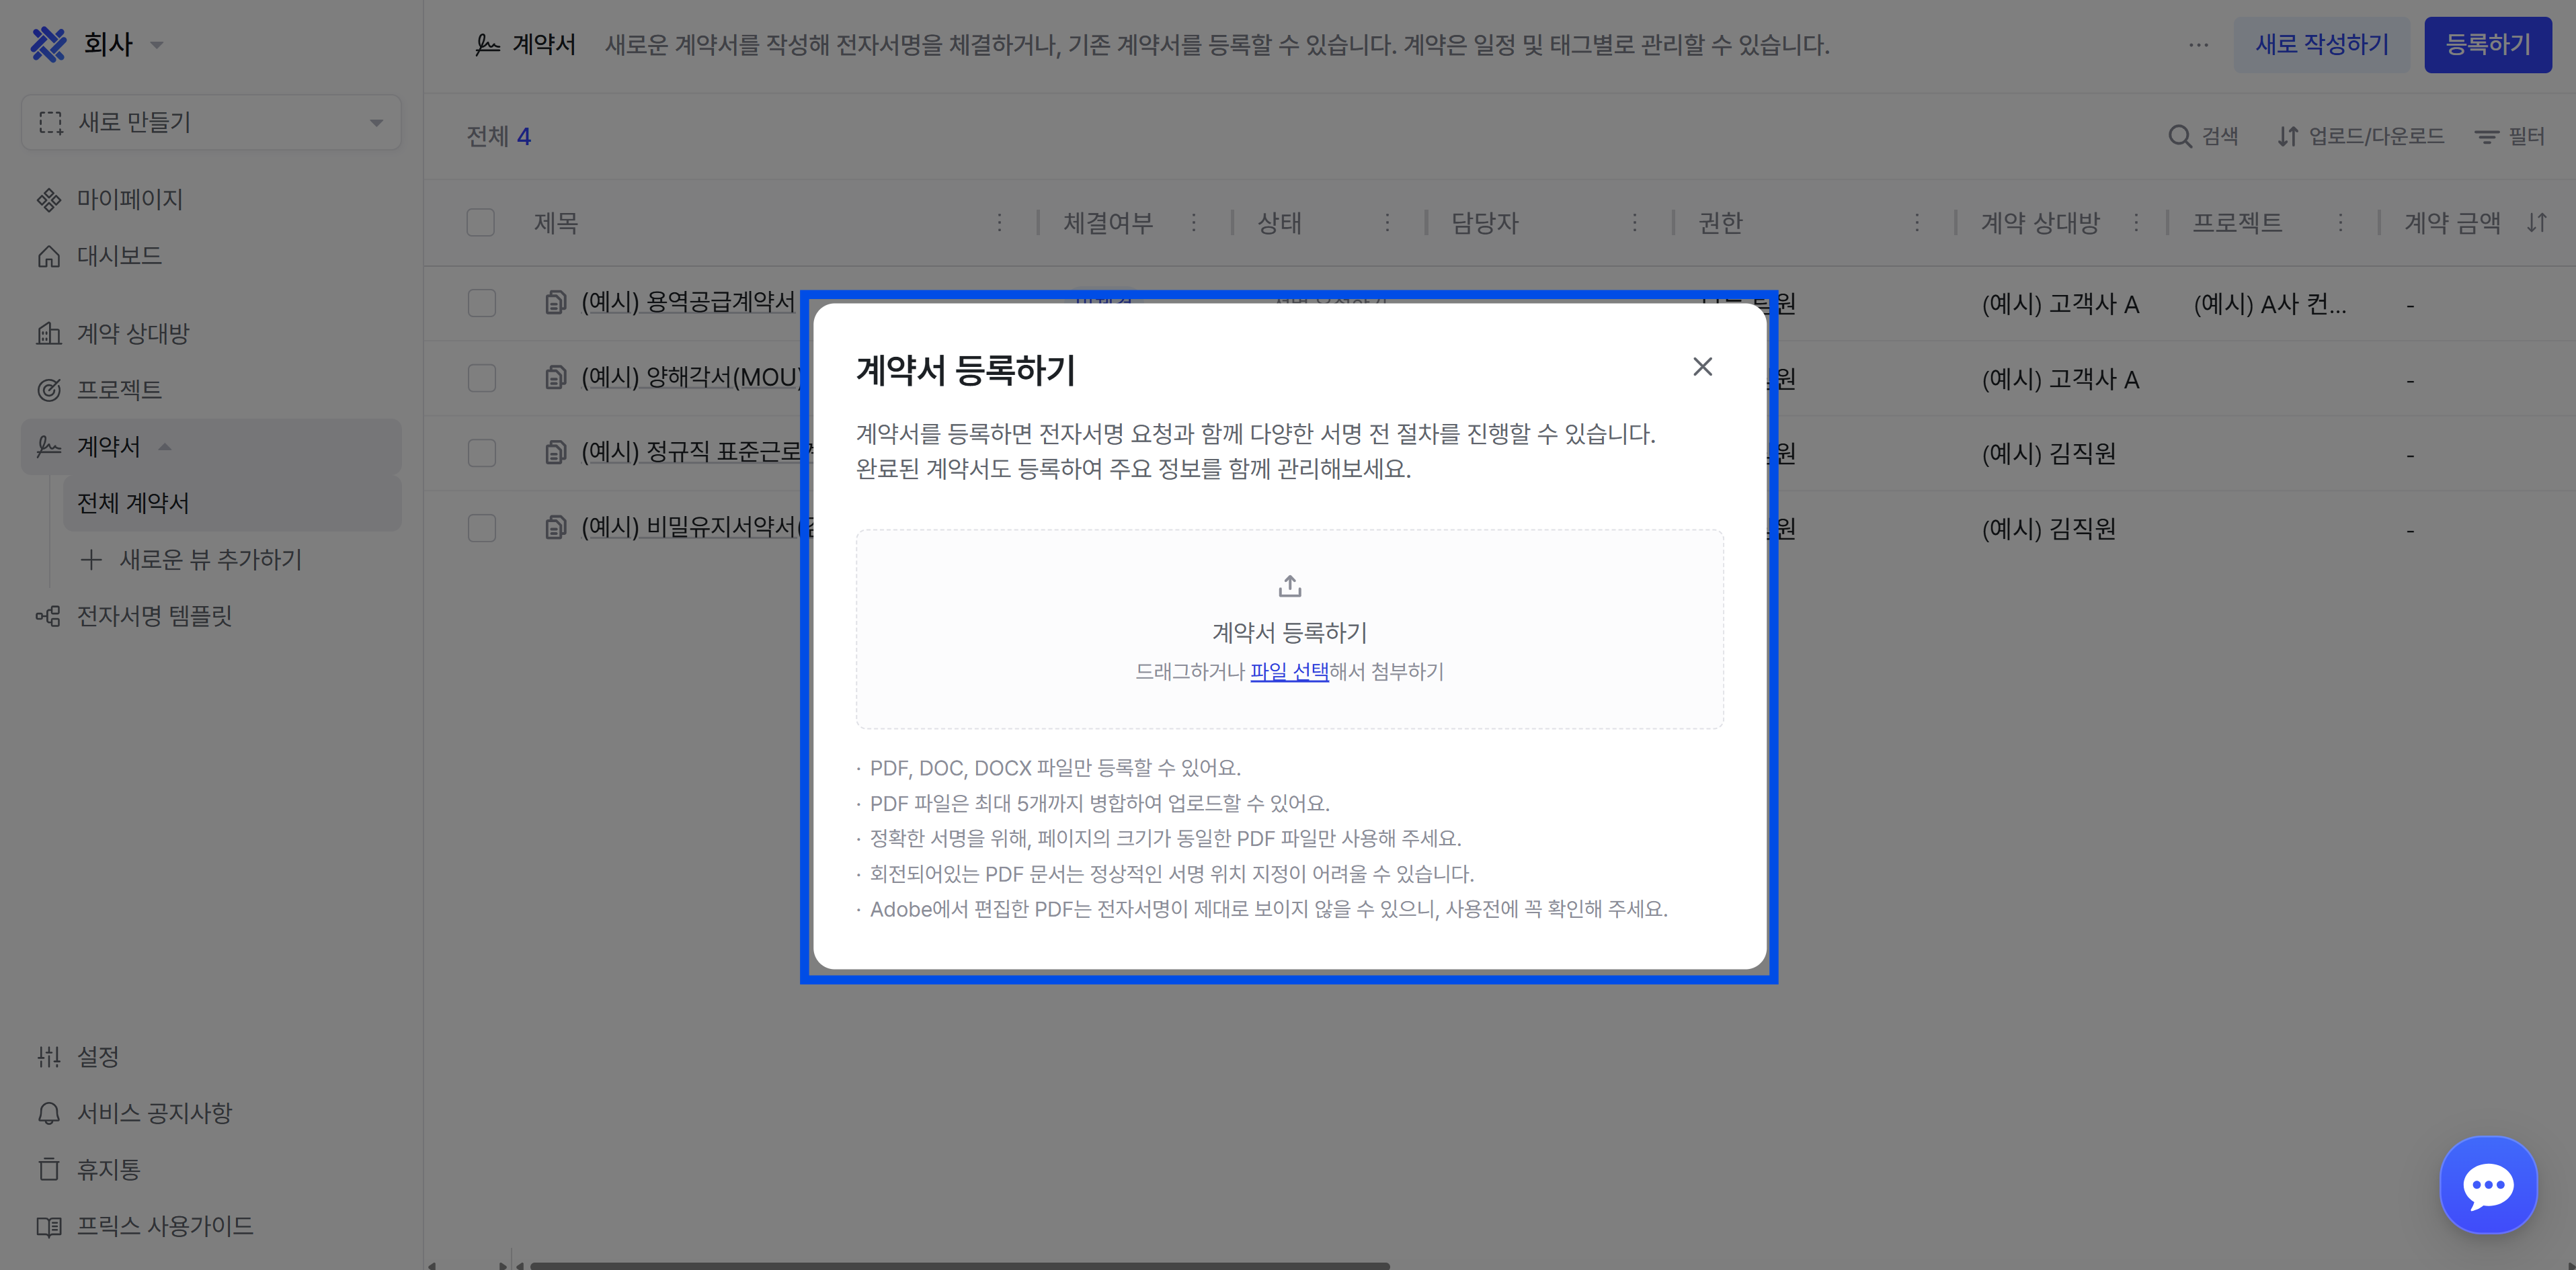Check the 비밀유지서약서 row checkbox
2576x1270 pixels.
click(x=482, y=527)
